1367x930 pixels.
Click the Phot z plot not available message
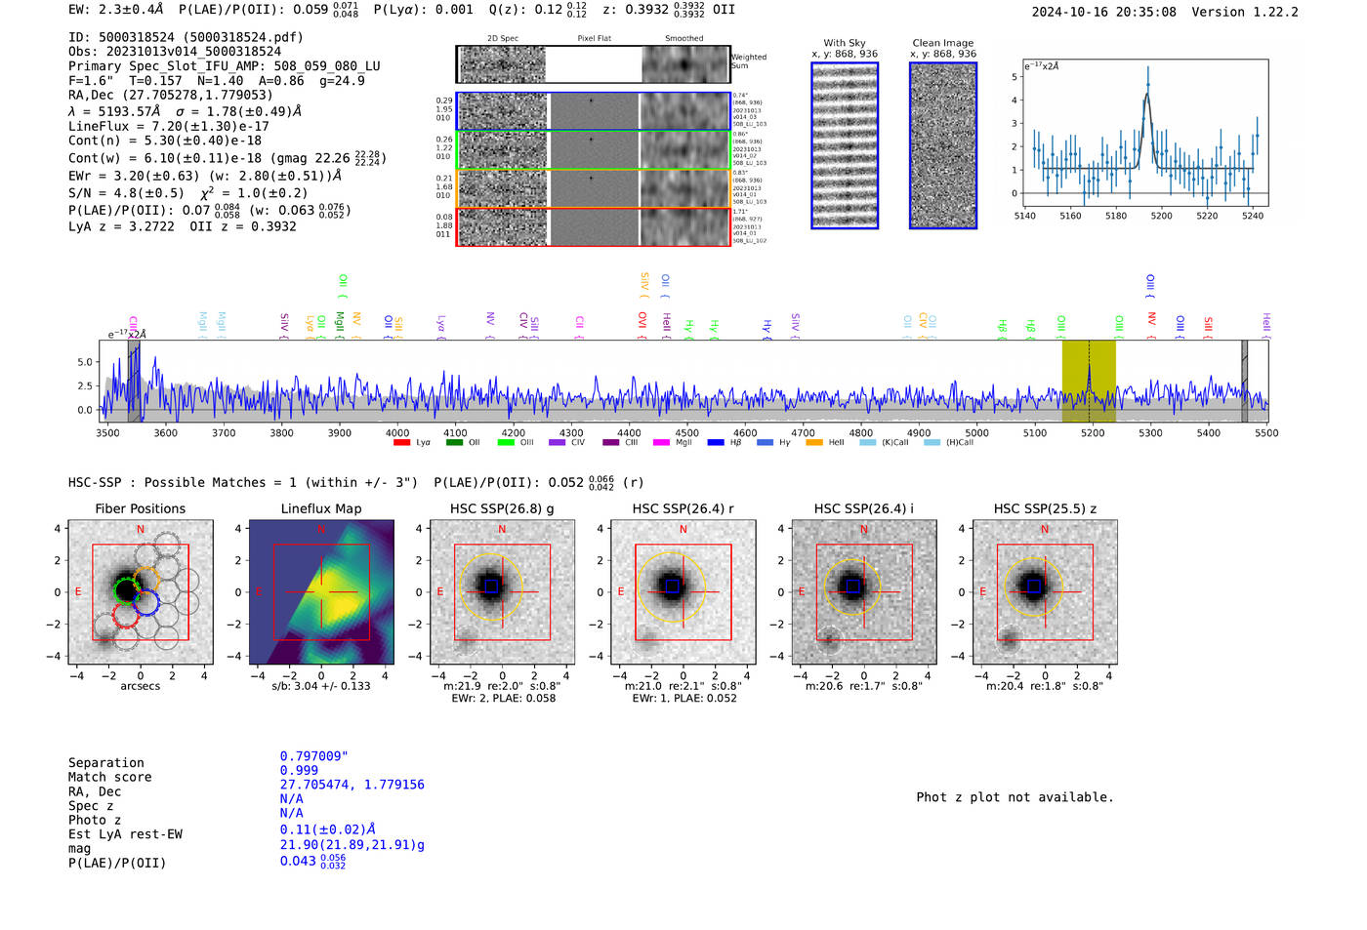1015,797
